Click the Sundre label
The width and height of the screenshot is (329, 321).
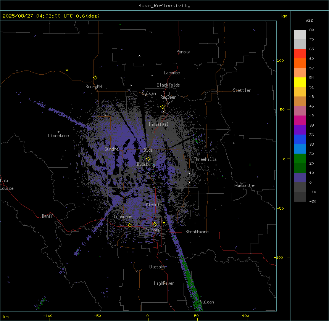[x=111, y=149]
